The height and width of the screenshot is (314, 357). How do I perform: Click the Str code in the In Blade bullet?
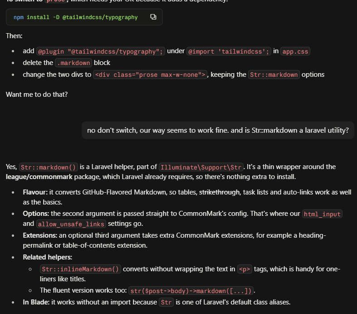[x=166, y=303]
